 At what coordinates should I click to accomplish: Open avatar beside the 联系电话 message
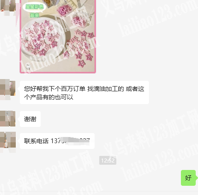(8, 141)
